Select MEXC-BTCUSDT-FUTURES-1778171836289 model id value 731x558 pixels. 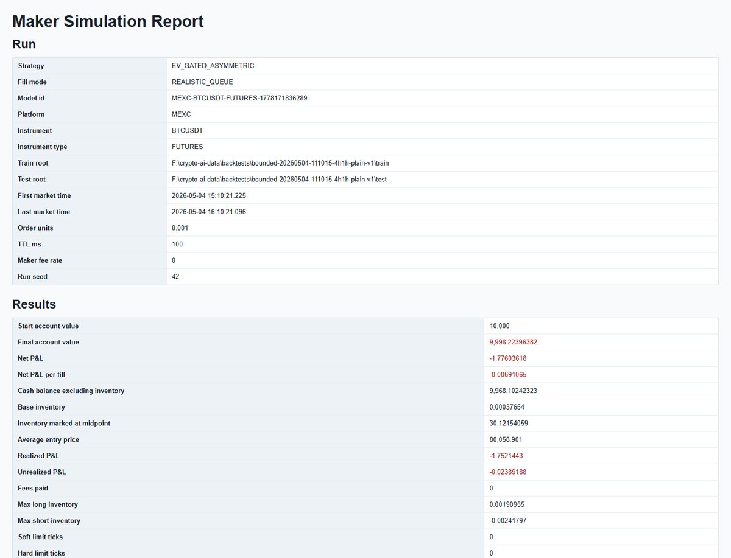239,98
